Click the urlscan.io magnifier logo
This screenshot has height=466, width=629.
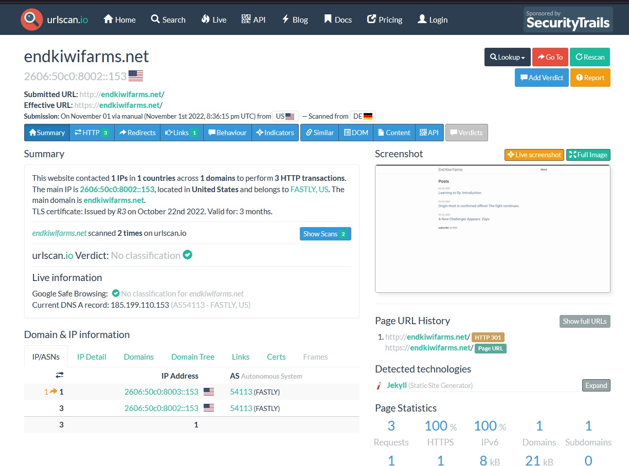[31, 20]
